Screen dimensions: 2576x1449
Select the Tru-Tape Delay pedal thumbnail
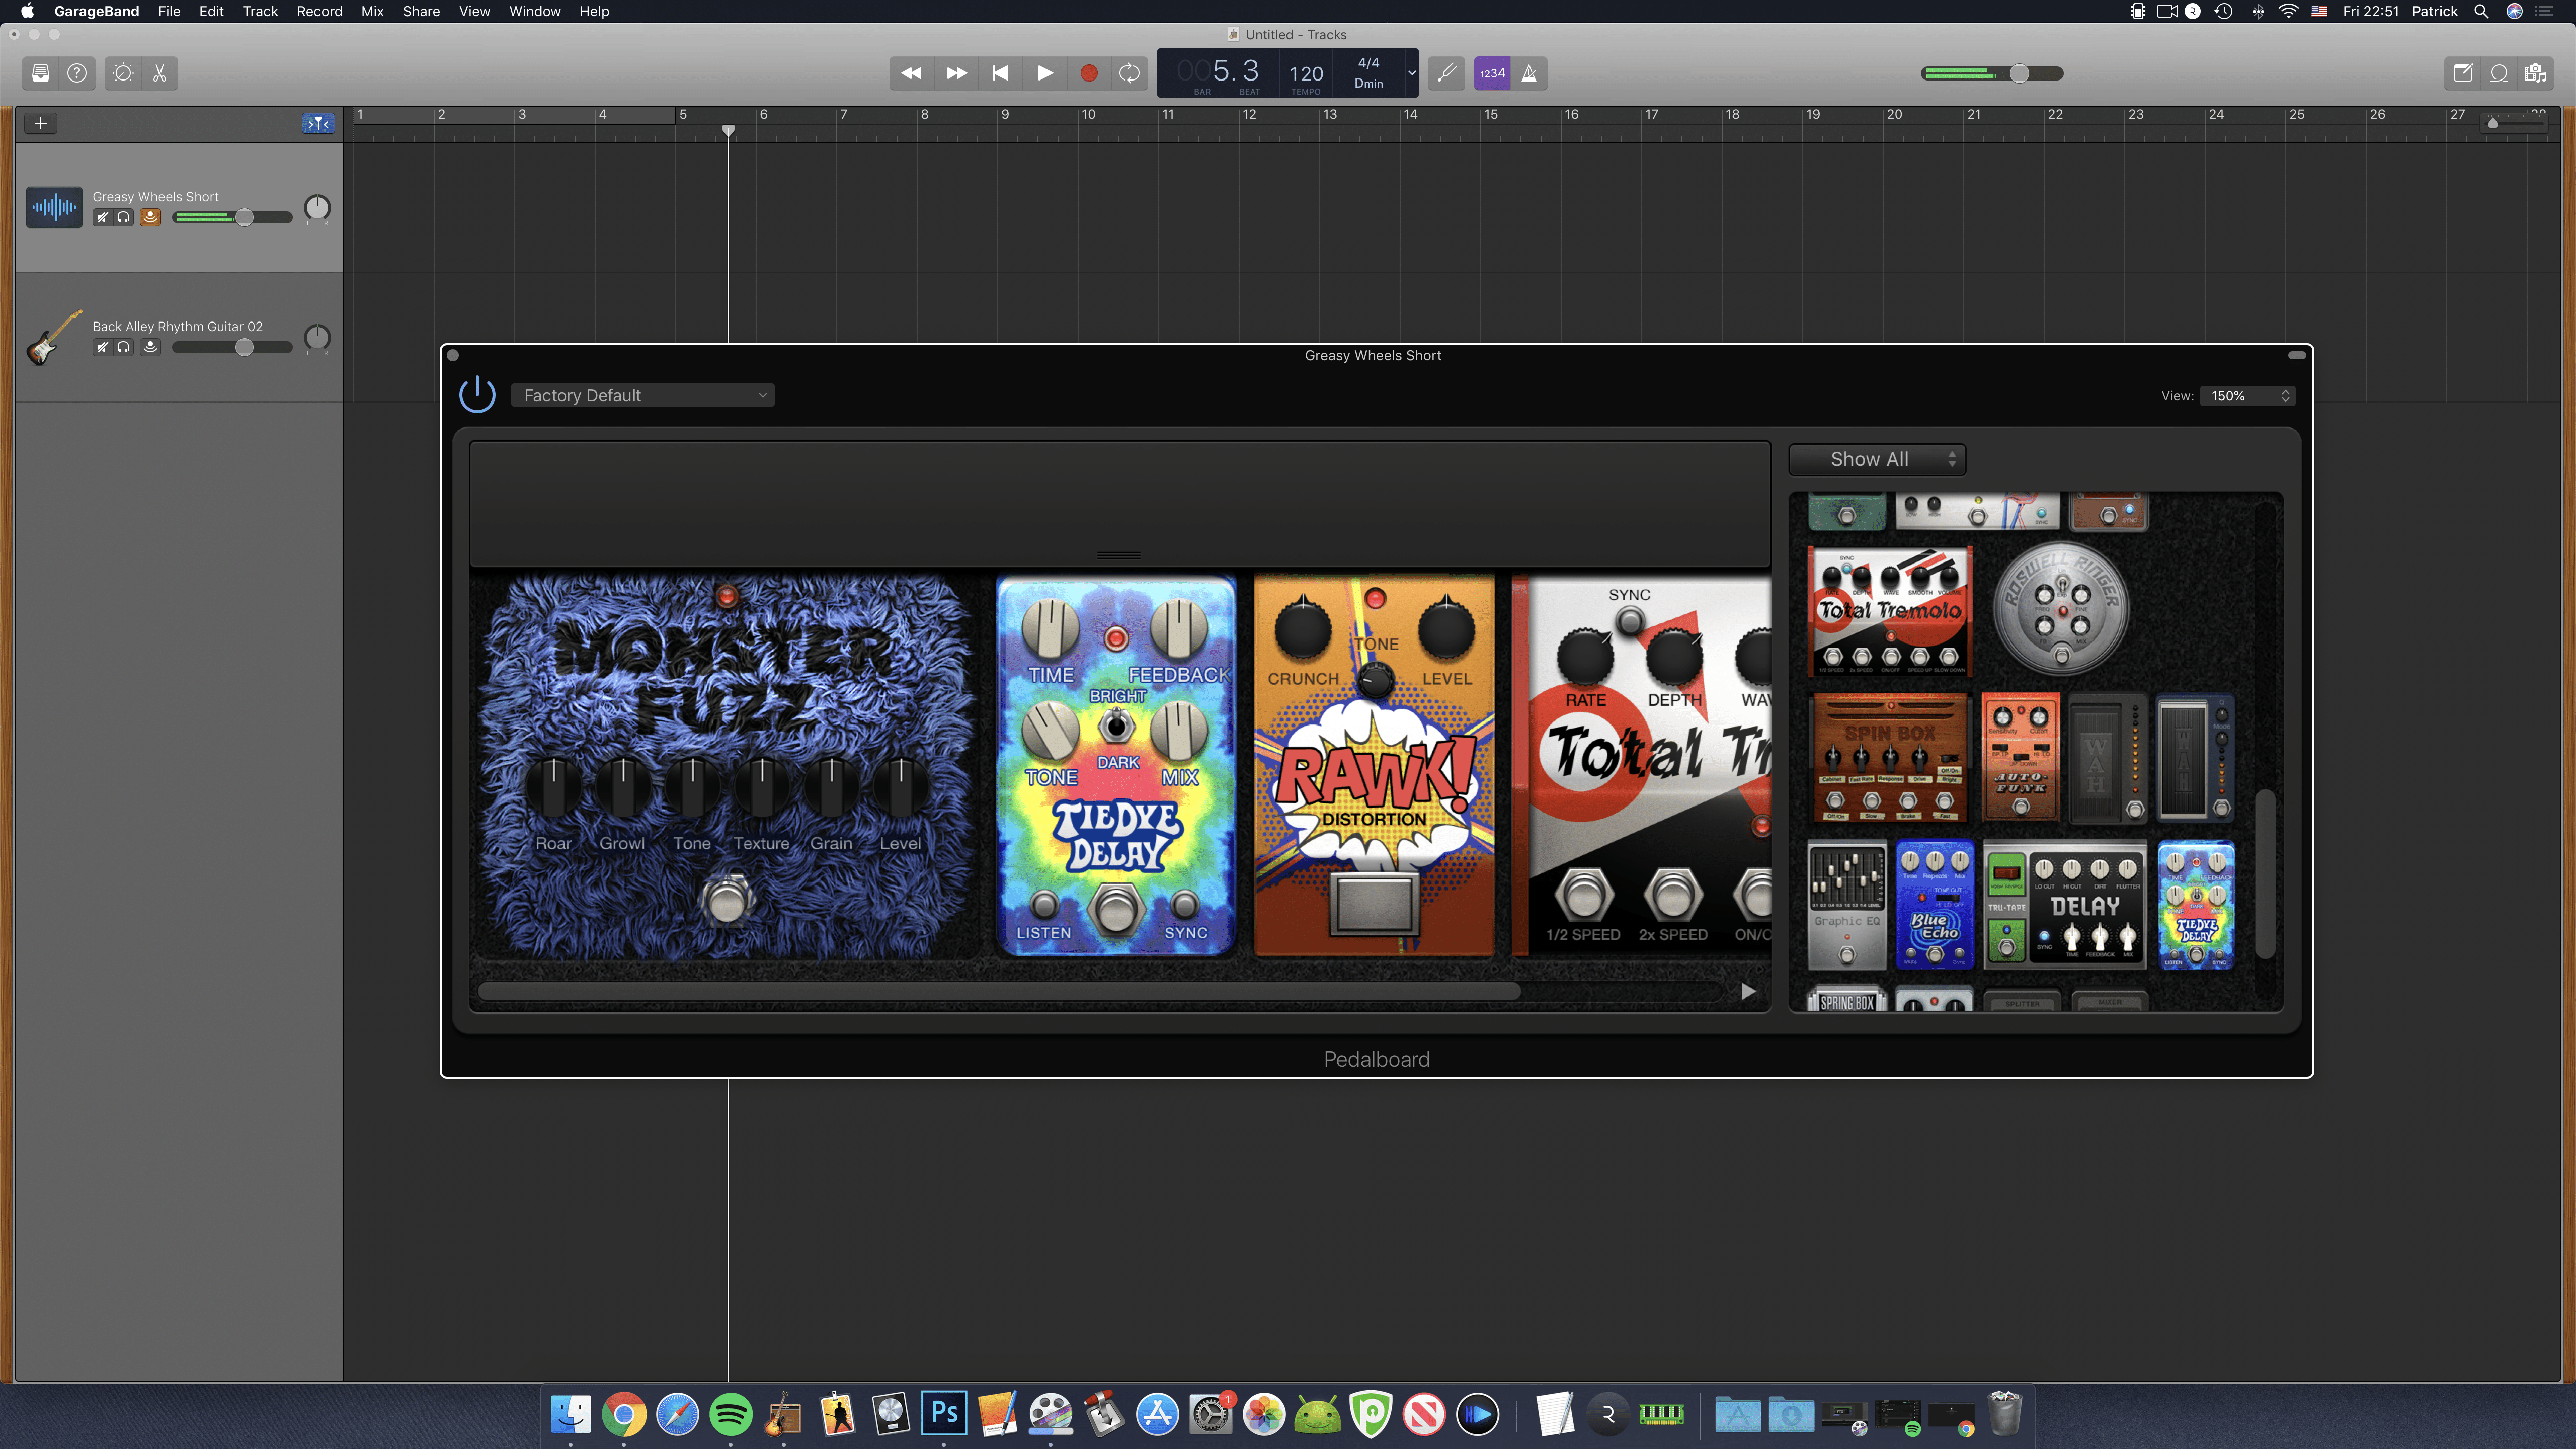click(2065, 904)
